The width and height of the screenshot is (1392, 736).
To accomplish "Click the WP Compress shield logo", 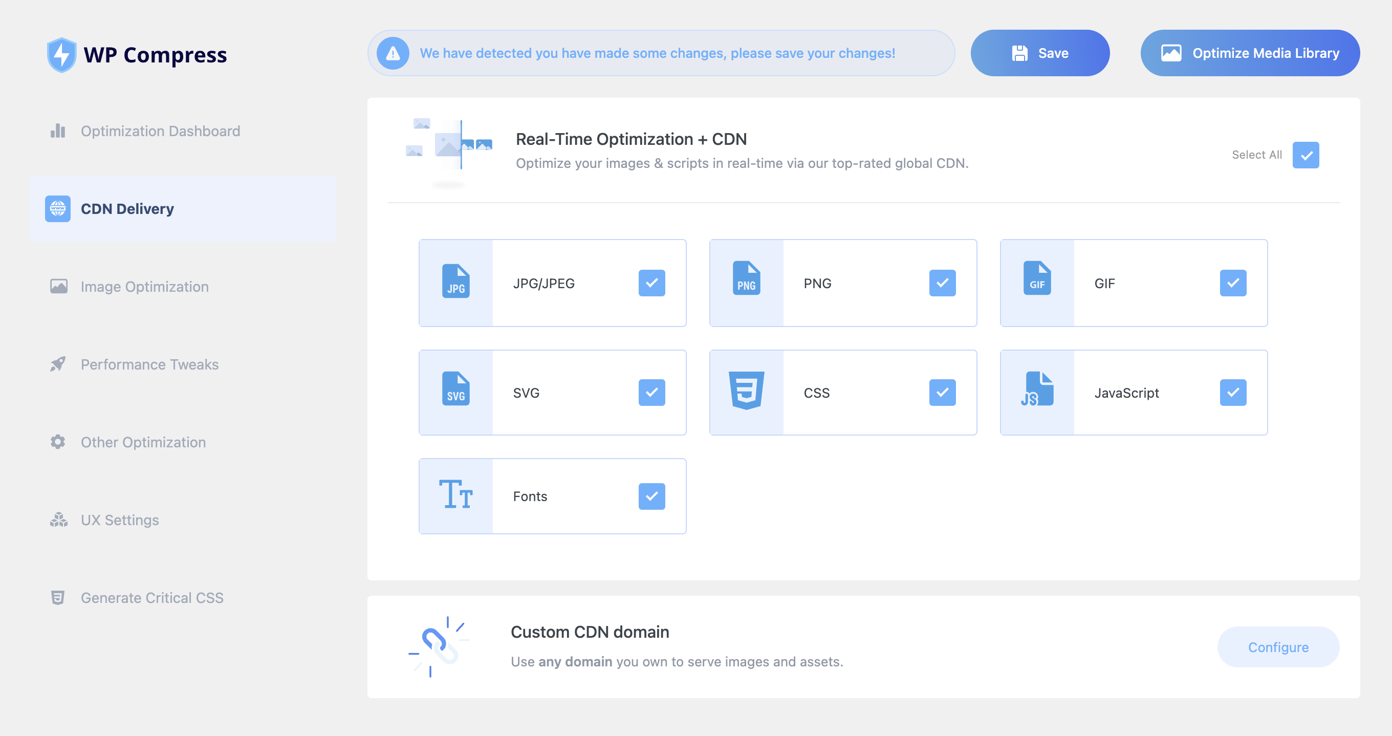I will [61, 55].
